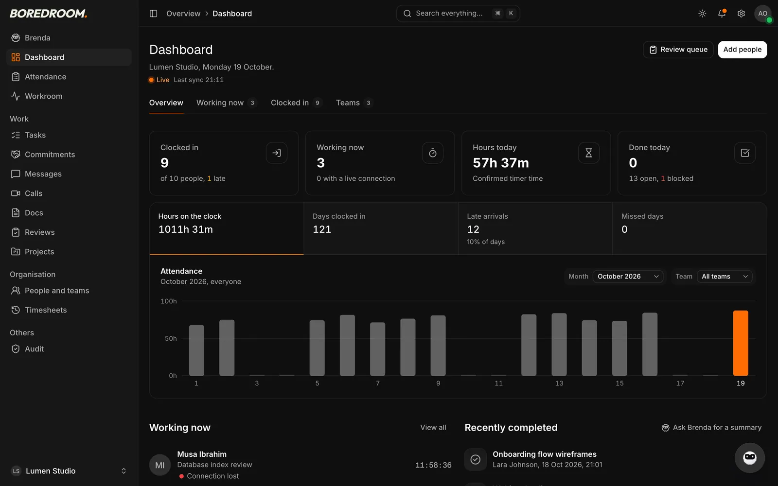Click Ask Brenda for a summary

point(711,428)
